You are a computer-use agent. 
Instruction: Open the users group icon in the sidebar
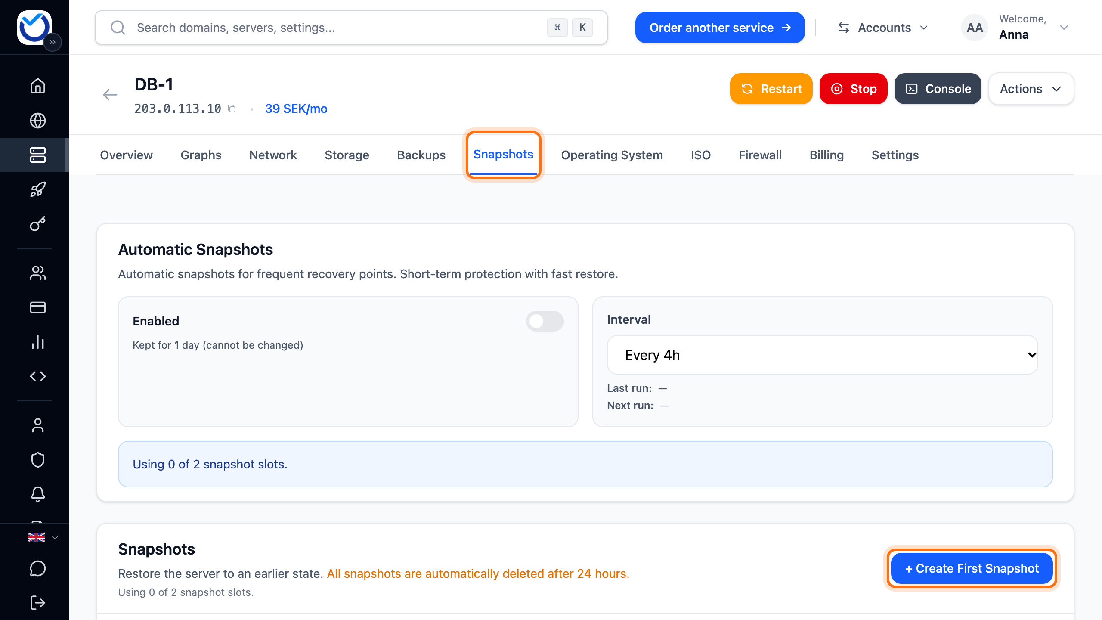point(38,273)
